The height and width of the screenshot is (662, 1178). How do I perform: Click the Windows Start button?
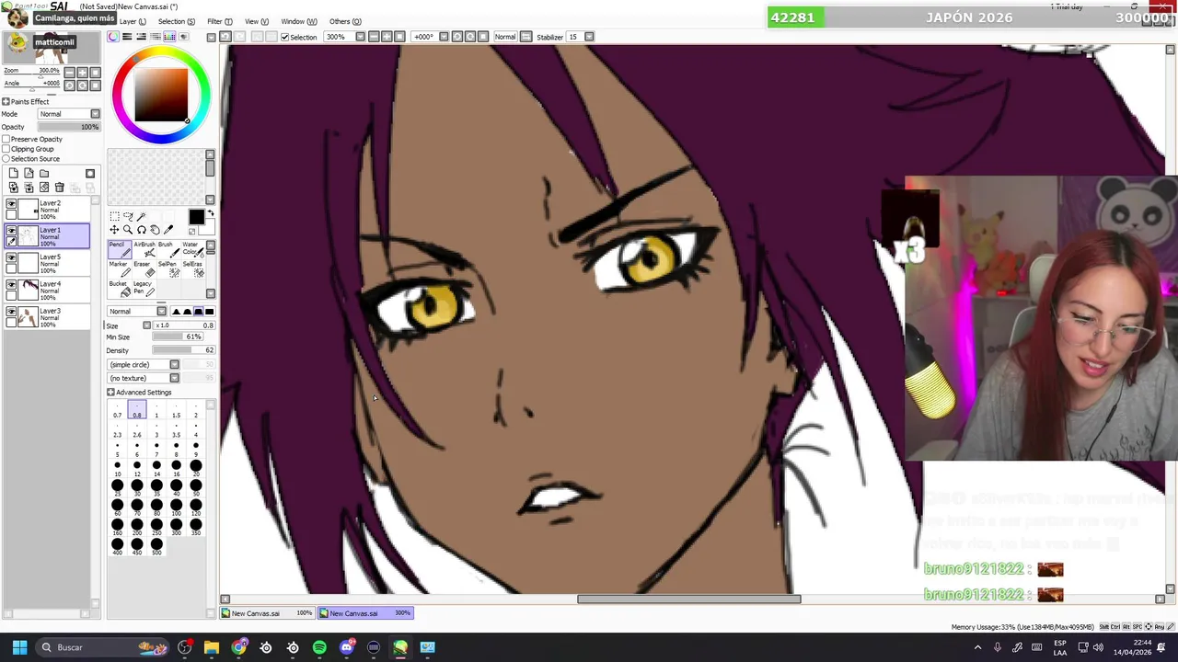(x=19, y=647)
